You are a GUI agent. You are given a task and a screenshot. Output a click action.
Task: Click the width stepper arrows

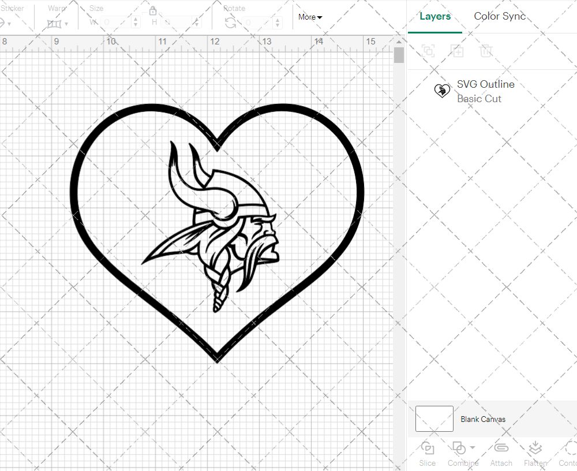pos(136,22)
